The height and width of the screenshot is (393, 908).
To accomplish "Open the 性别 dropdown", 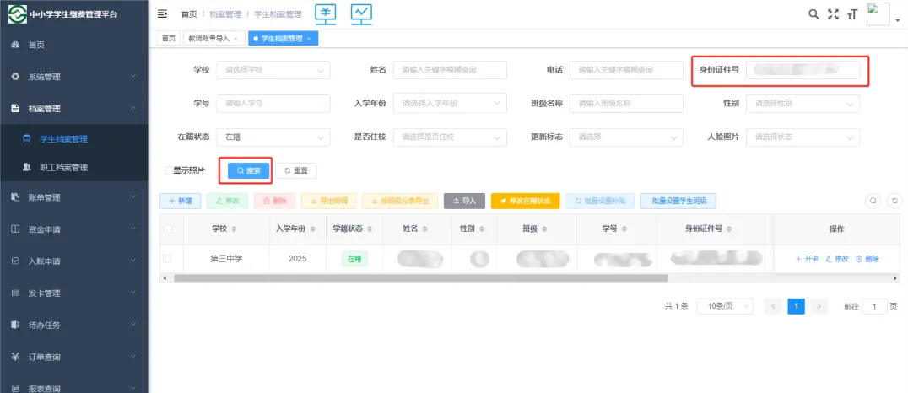I will pyautogui.click(x=803, y=104).
